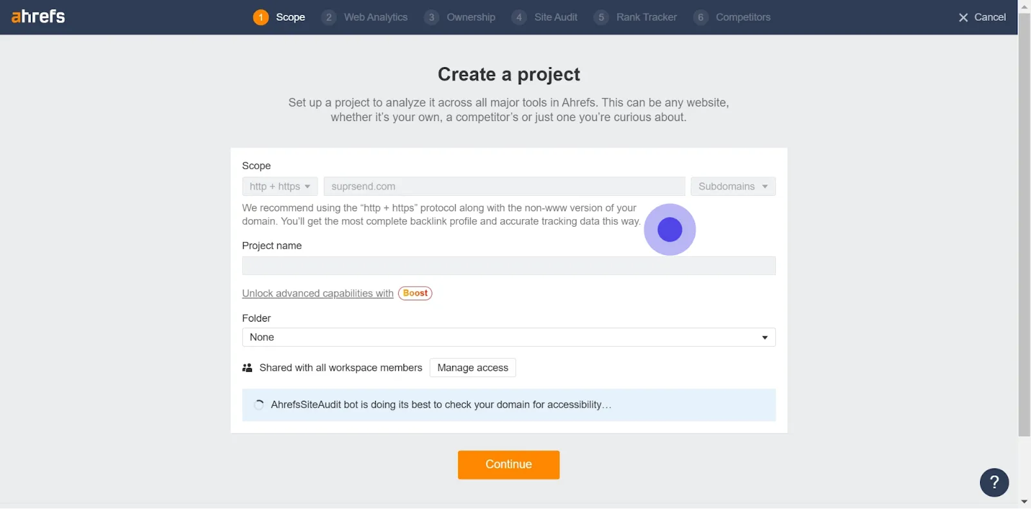
Task: Click the step 4 number circle
Action: tap(519, 17)
